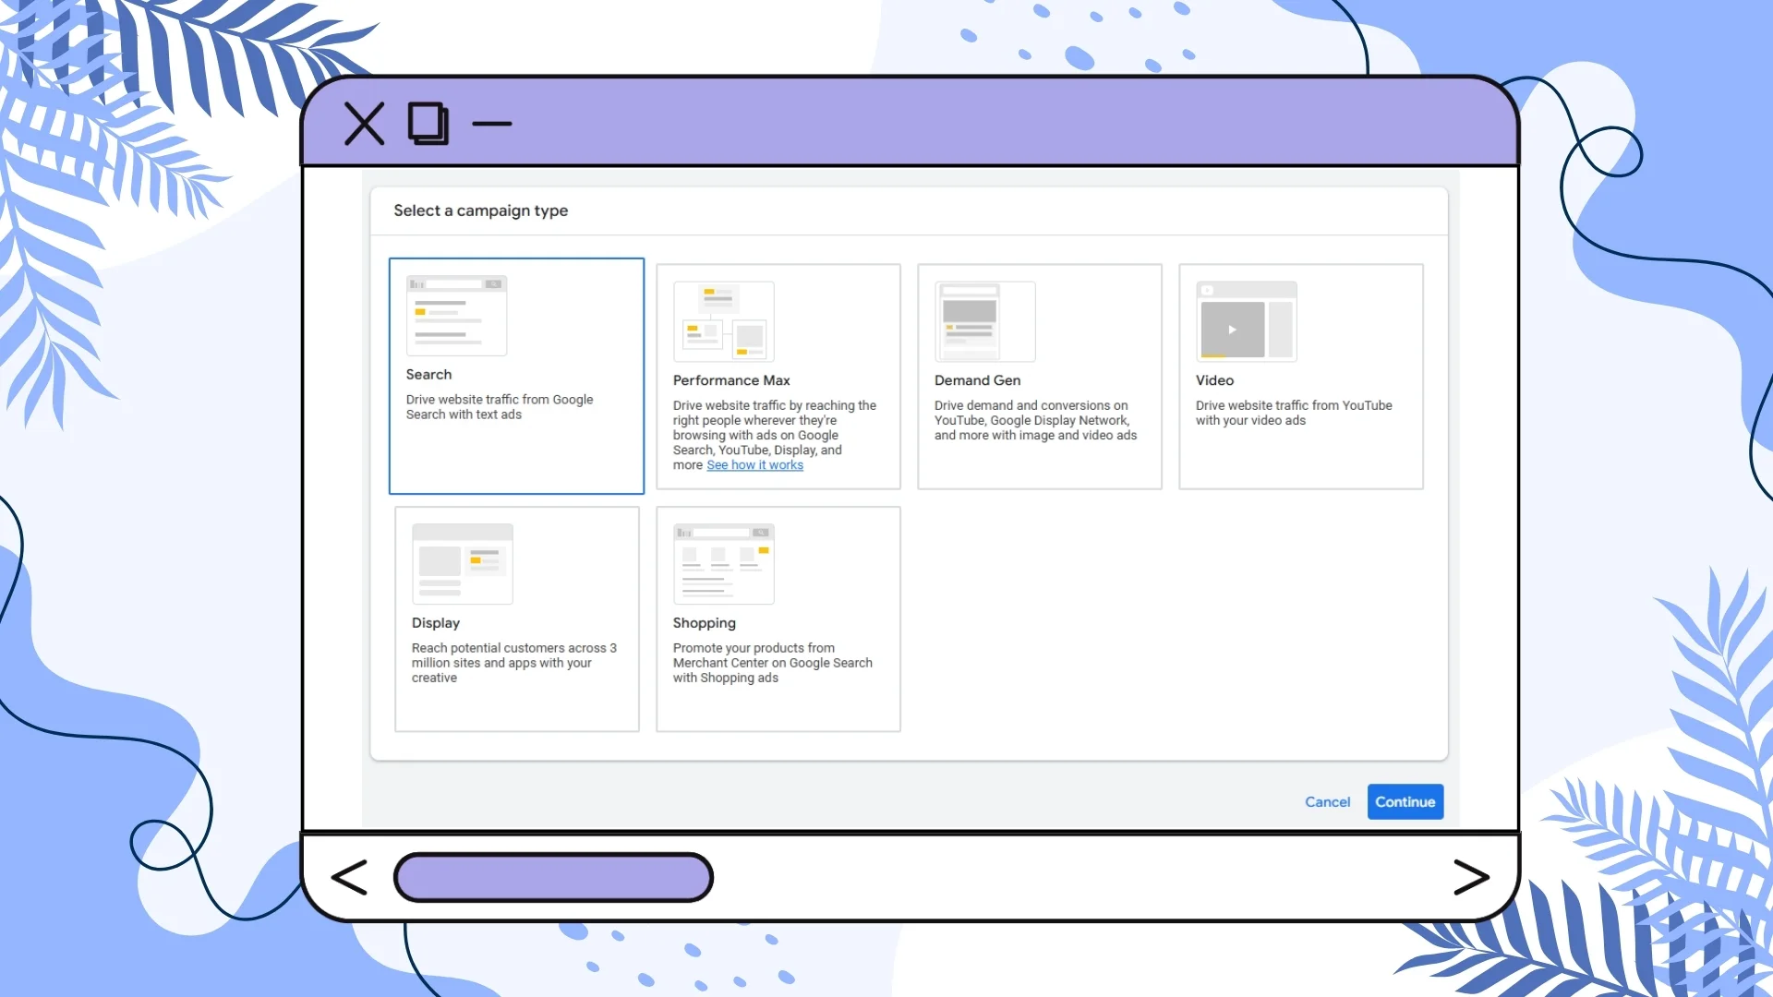Click the Demand Gen title text

click(x=977, y=380)
